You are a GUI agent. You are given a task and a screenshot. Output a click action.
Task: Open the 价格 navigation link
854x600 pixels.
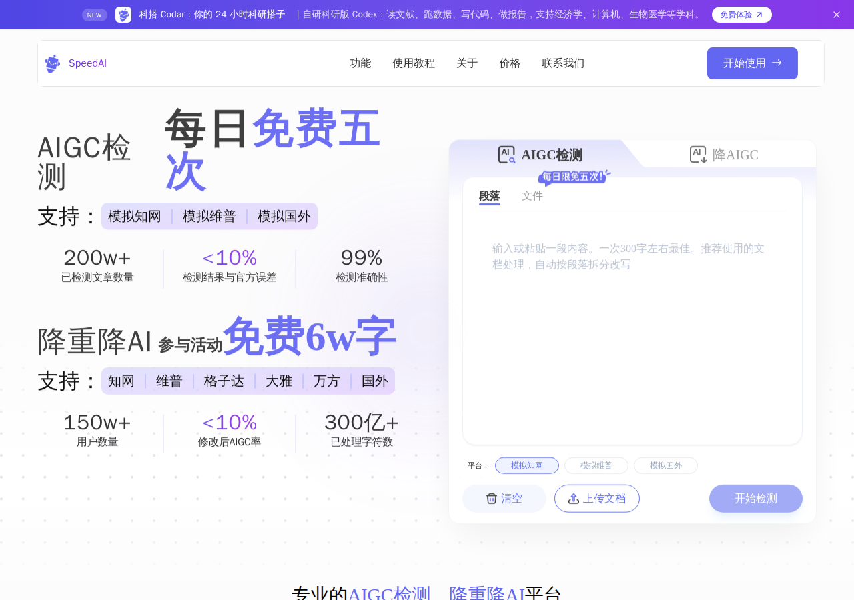[510, 63]
